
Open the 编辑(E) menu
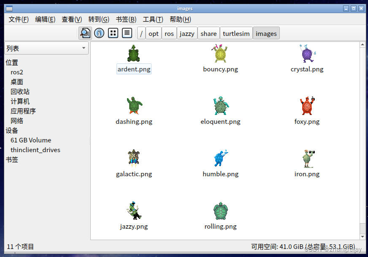(x=45, y=19)
